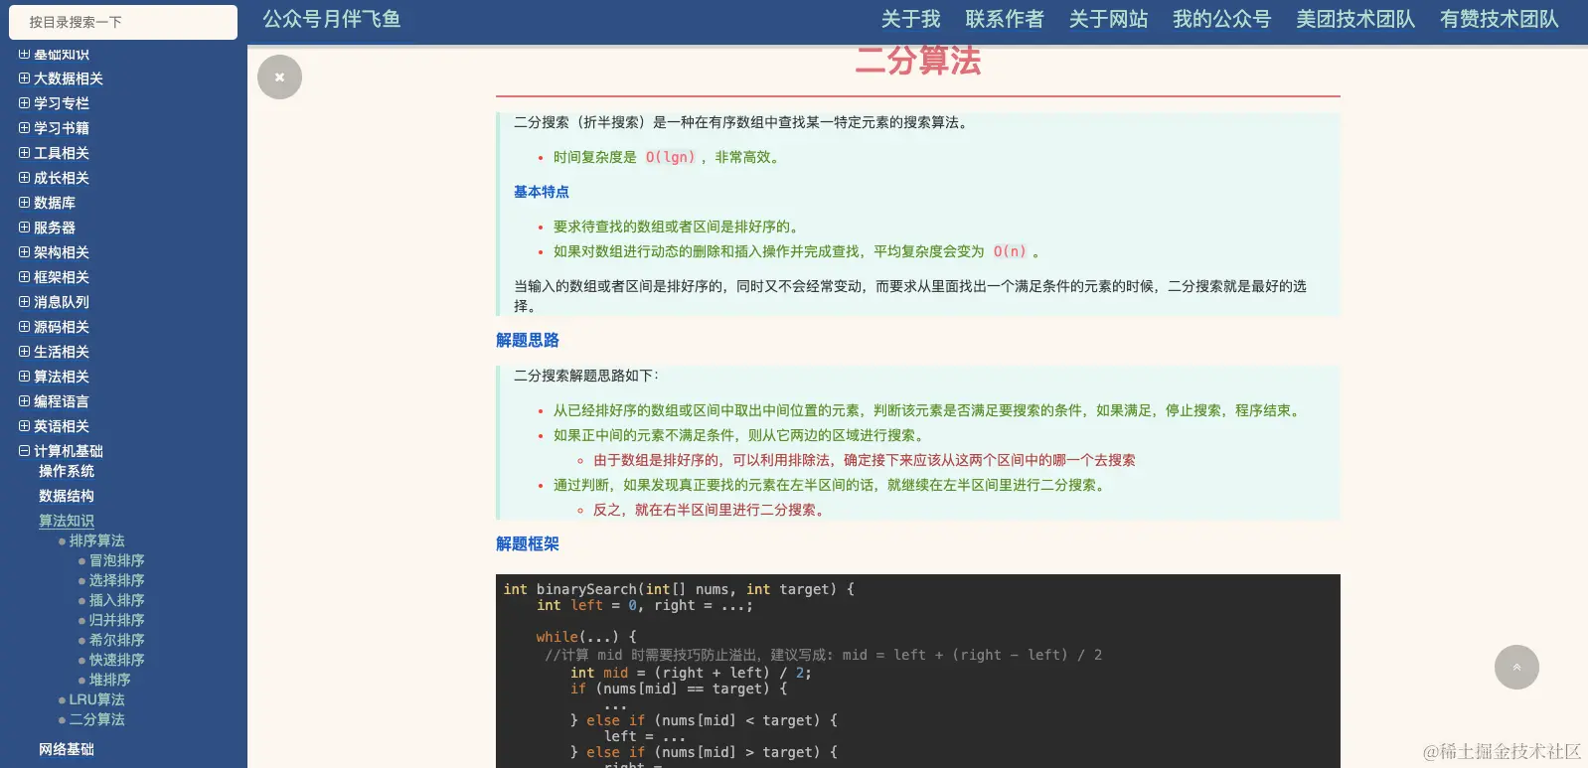Jump to 二分算法 sidebar entry
Image resolution: width=1588 pixels, height=768 pixels.
click(97, 719)
